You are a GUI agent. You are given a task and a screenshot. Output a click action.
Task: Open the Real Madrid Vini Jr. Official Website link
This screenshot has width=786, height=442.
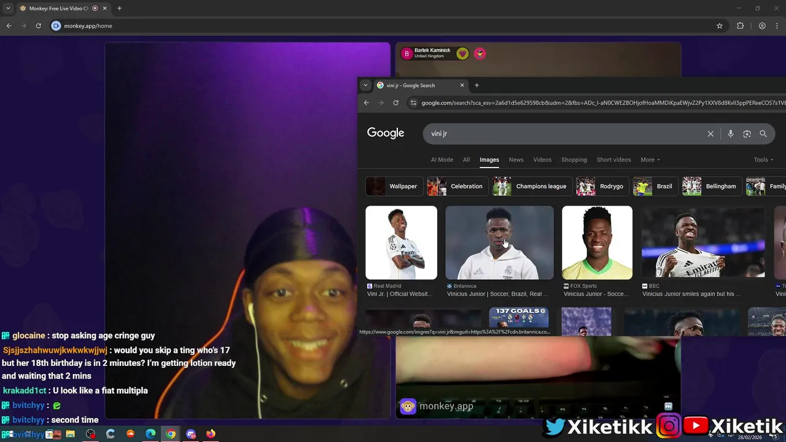(400, 294)
